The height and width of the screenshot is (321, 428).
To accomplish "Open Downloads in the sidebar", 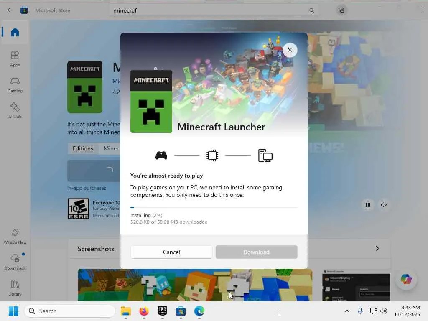I will coord(15,262).
